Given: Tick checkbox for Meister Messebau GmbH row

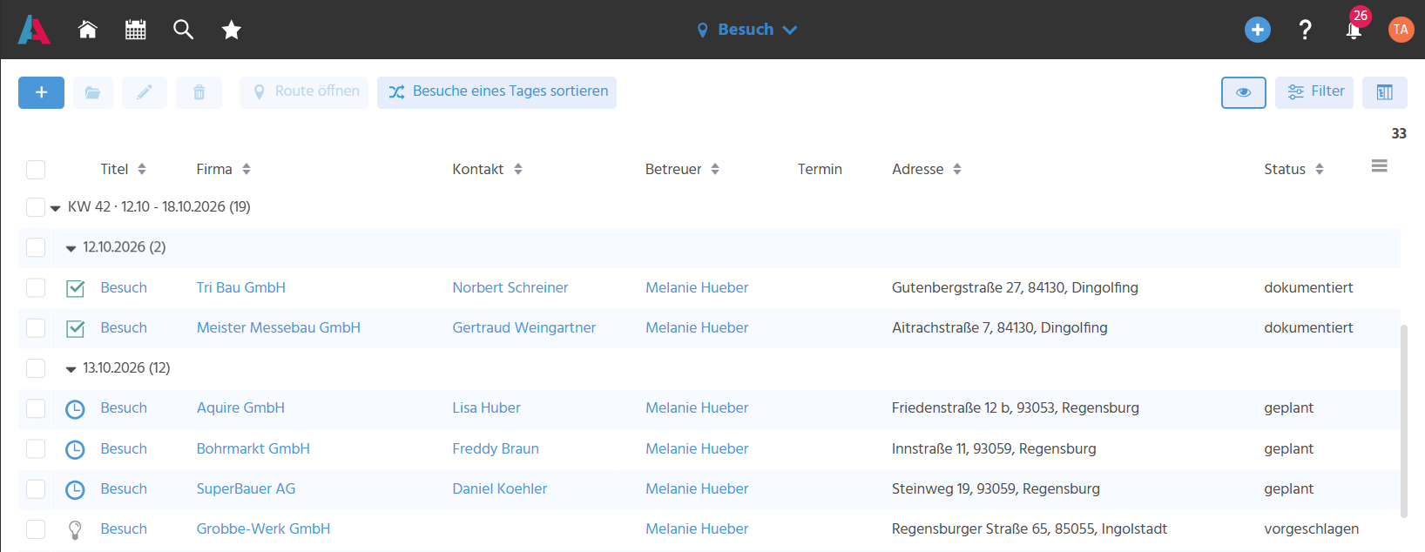Looking at the screenshot, I should click(36, 328).
